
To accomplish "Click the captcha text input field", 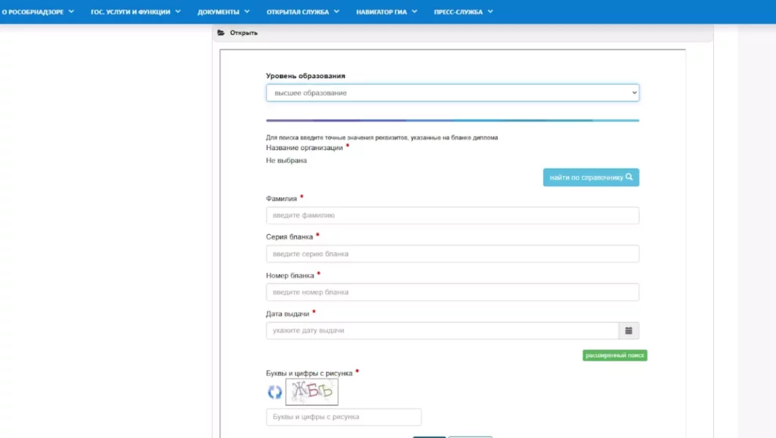I will click(343, 418).
